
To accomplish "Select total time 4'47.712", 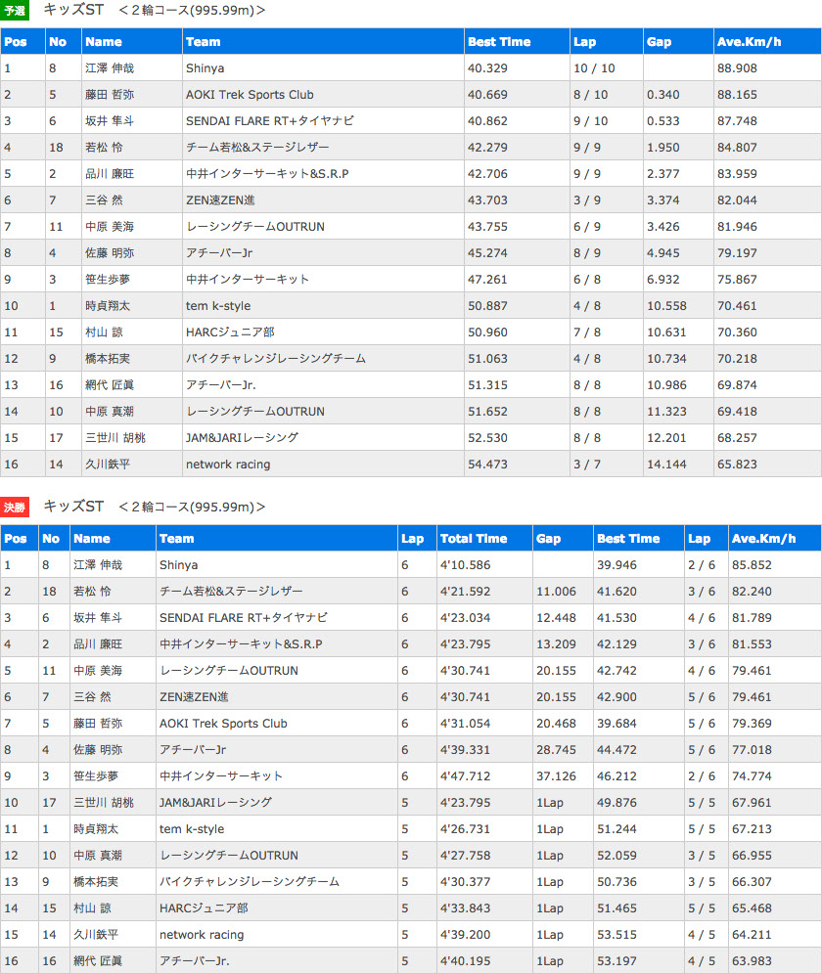I will 465,776.
